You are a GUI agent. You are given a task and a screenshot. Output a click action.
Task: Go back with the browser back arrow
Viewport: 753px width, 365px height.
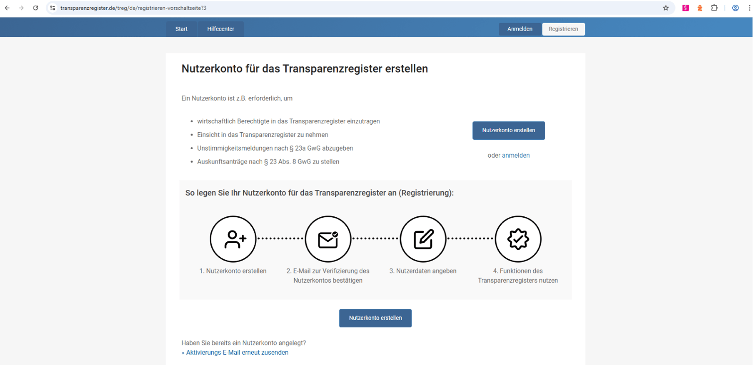coord(7,8)
